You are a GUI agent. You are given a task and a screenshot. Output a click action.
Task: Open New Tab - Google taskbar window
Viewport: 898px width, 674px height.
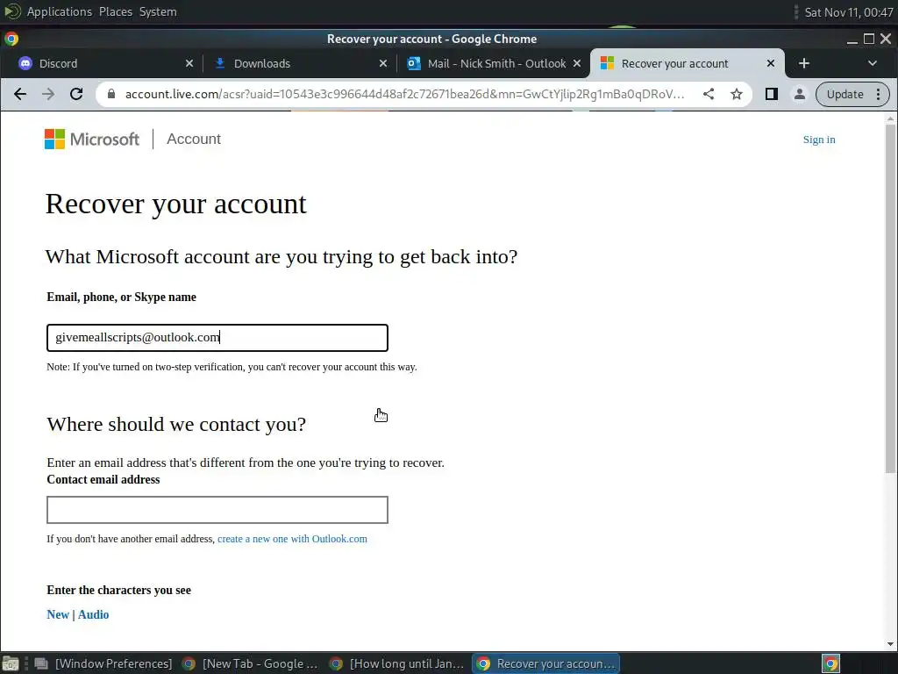pyautogui.click(x=250, y=663)
